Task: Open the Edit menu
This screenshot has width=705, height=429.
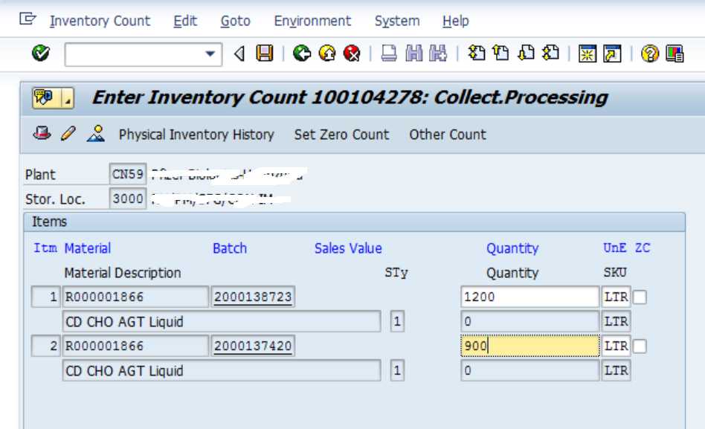Action: pyautogui.click(x=185, y=21)
